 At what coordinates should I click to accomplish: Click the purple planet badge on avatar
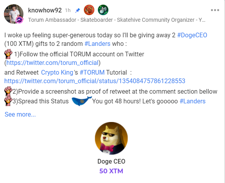click(x=19, y=20)
